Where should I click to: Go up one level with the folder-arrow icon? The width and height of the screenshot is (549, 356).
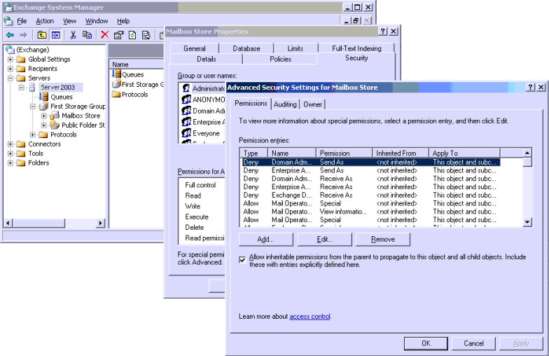[x=42, y=35]
